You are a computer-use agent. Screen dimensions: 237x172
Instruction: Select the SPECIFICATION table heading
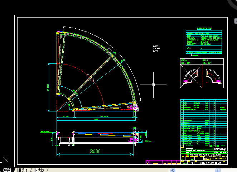pos(204,28)
